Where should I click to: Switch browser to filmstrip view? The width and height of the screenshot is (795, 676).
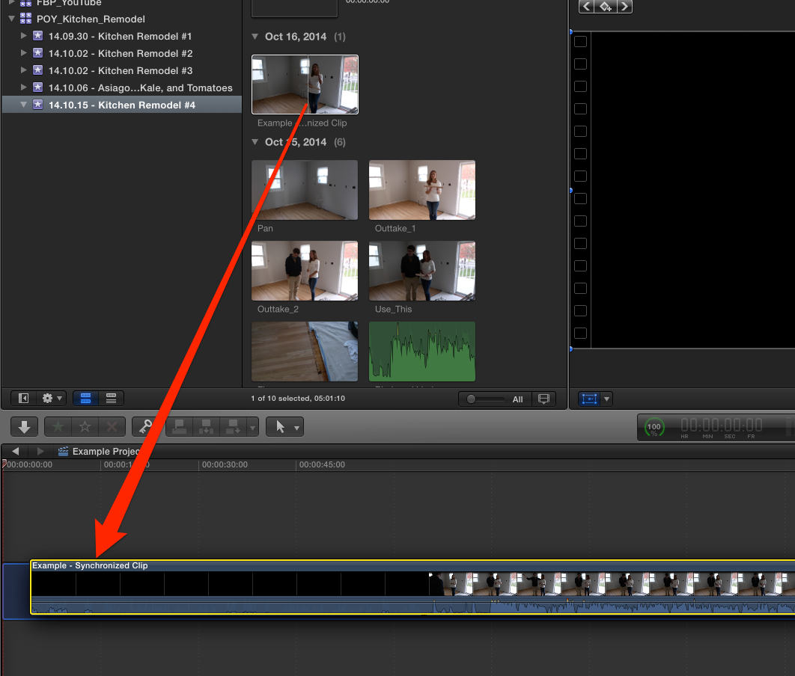click(85, 399)
